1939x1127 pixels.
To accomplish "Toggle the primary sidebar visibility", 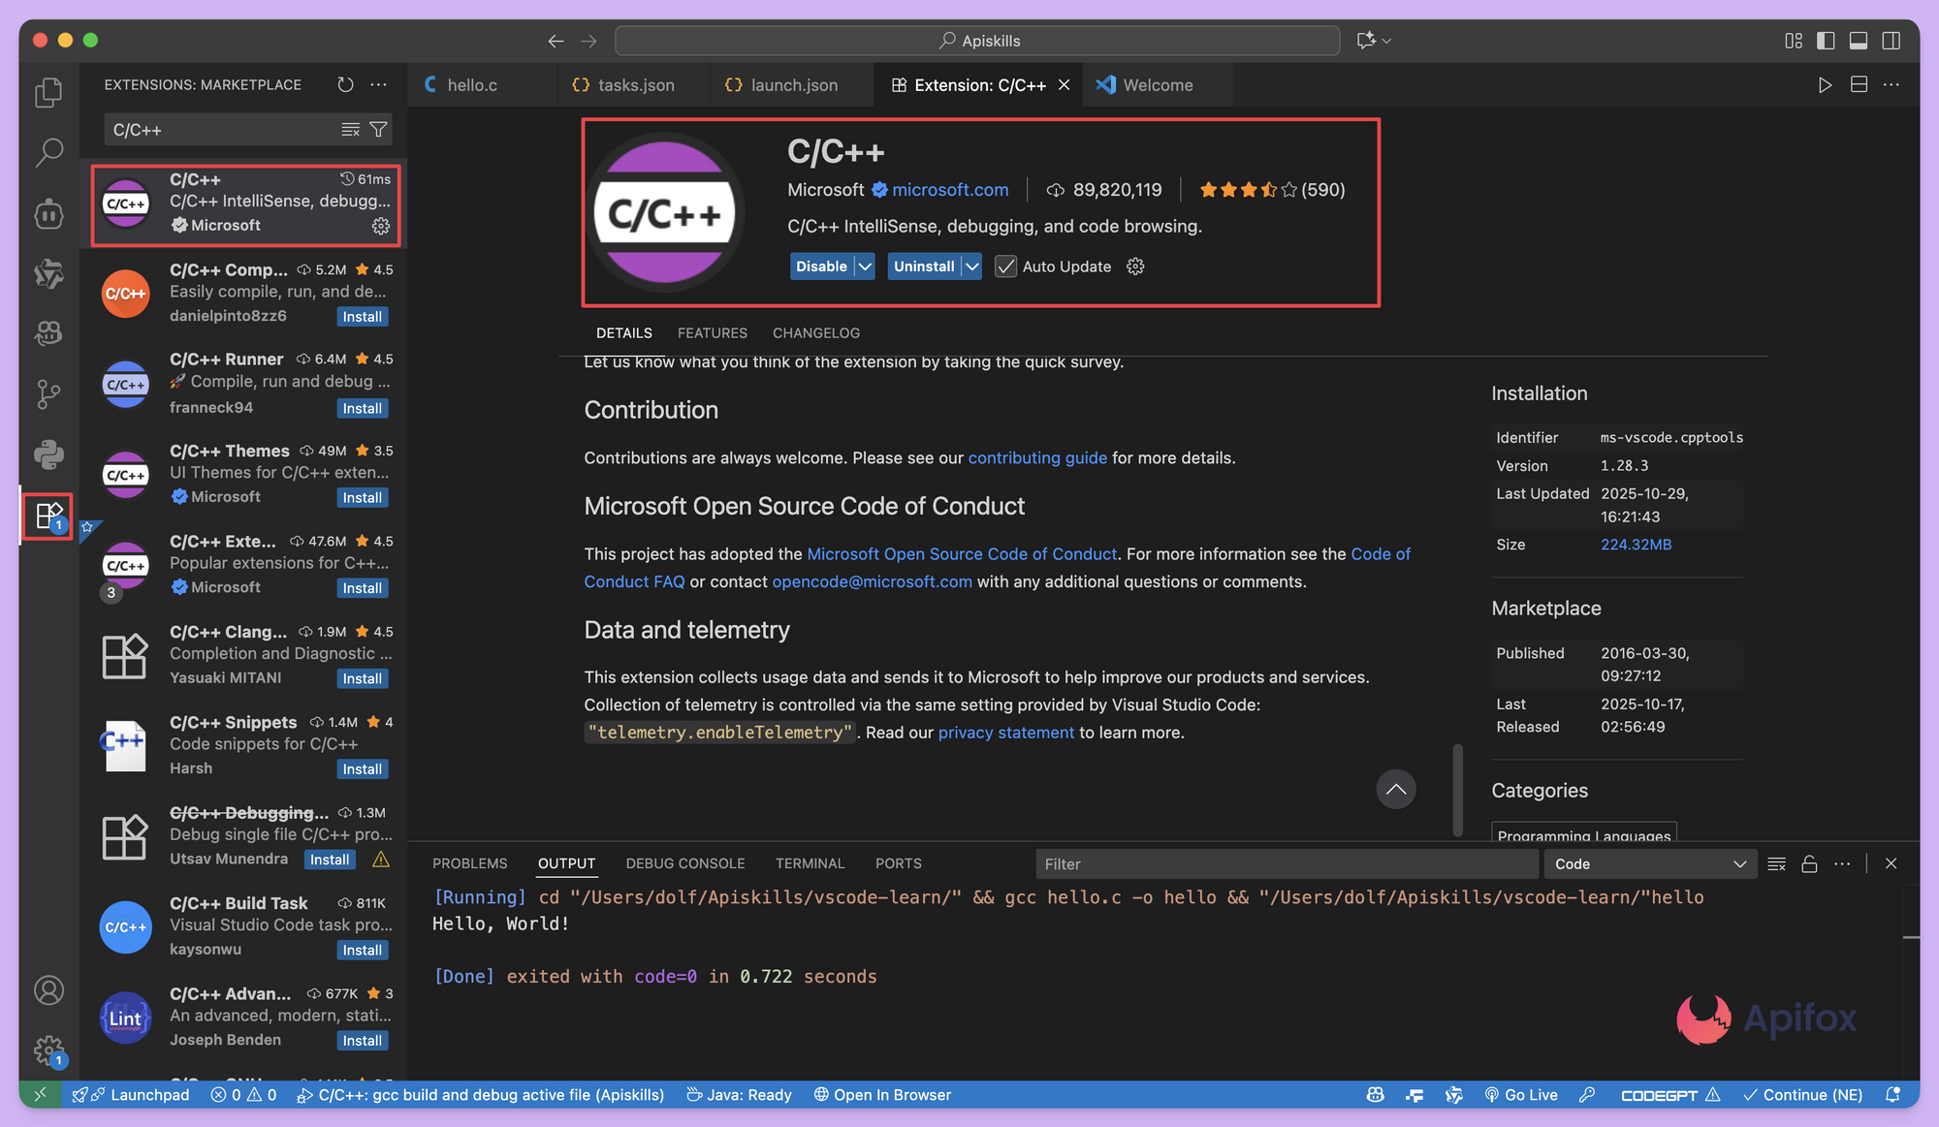I will tap(1825, 40).
